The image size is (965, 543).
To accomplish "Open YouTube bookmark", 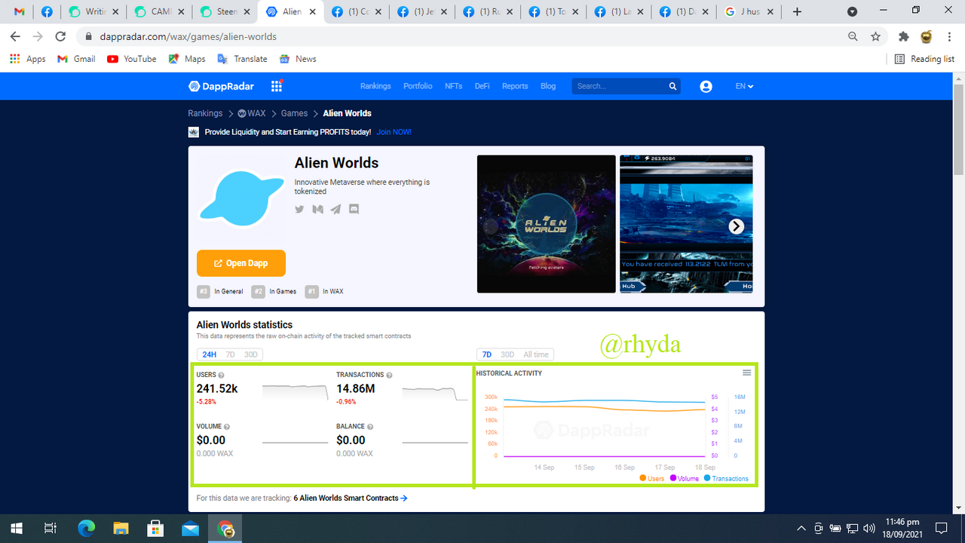I will (132, 59).
